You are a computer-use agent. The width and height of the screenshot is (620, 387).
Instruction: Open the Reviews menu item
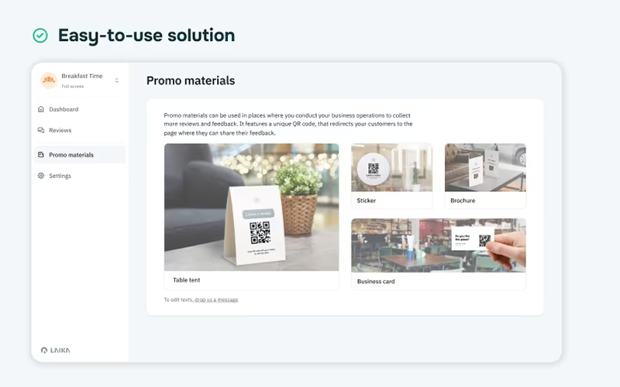pos(80,130)
